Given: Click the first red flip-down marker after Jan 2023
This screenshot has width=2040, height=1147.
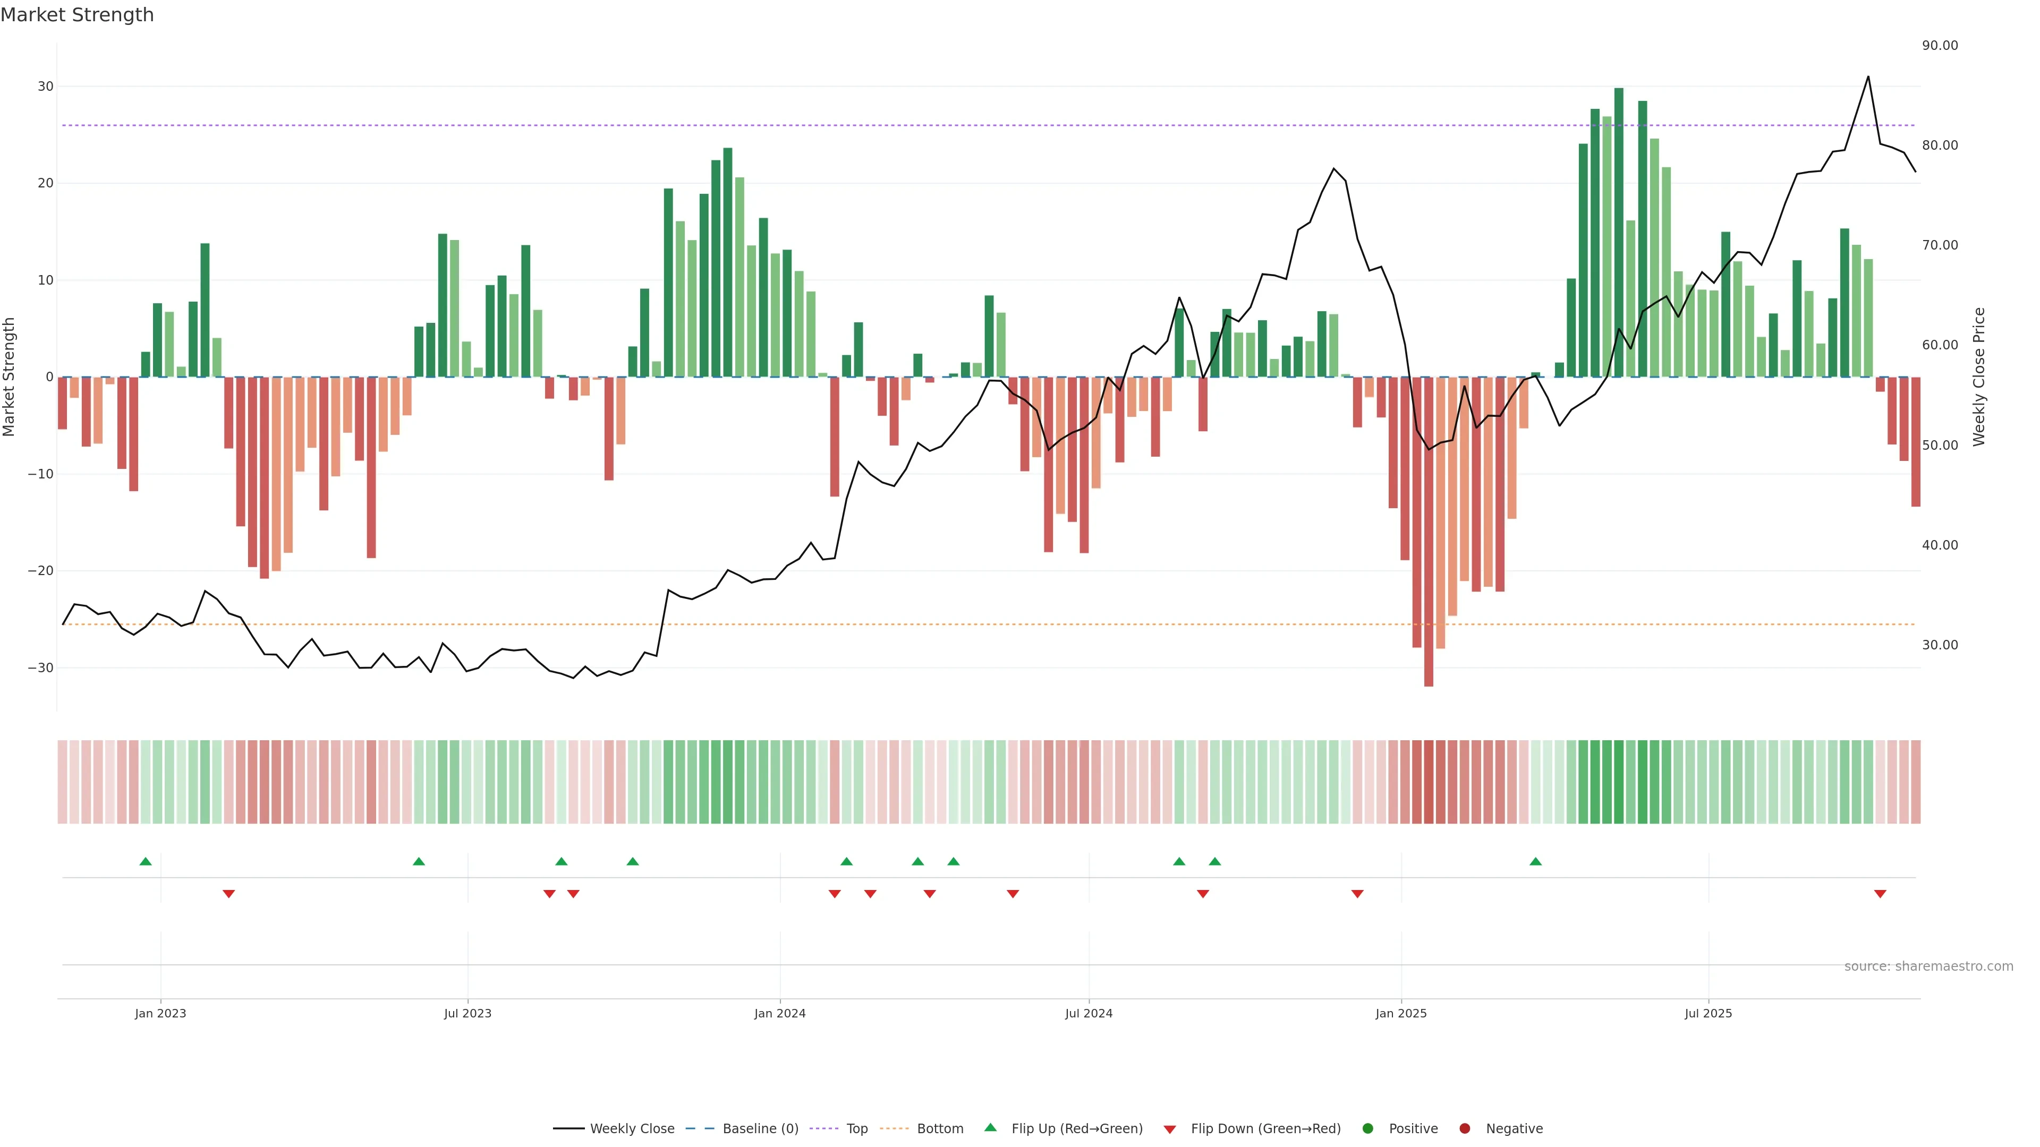Looking at the screenshot, I should [x=229, y=894].
